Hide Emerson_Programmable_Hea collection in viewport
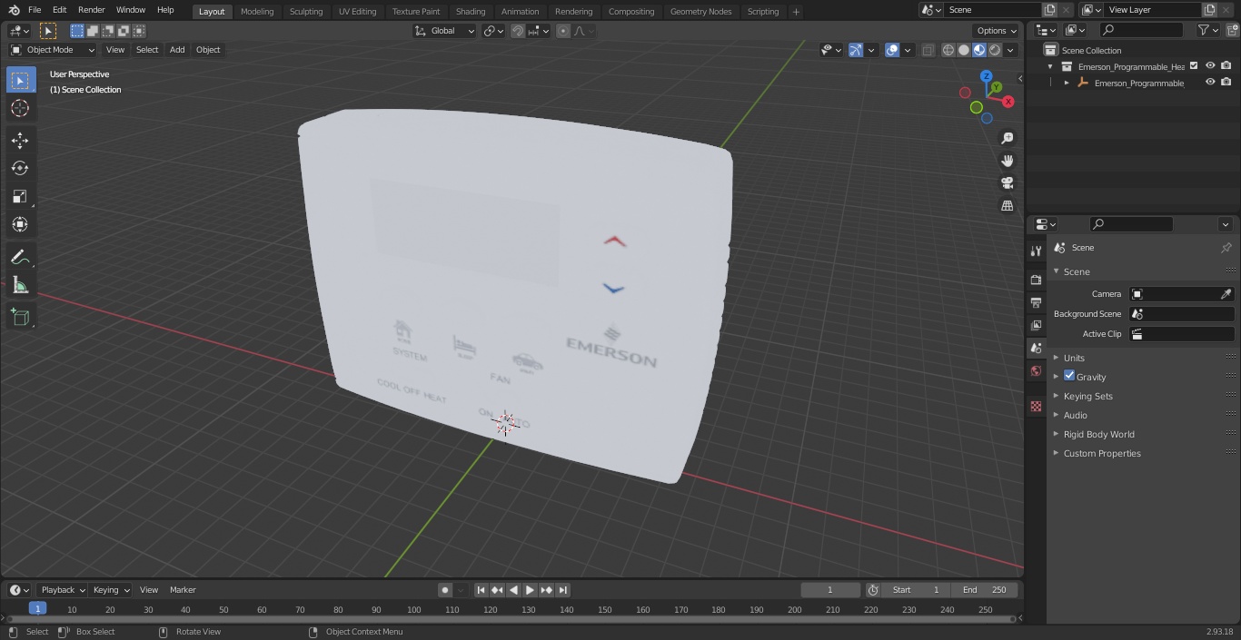This screenshot has height=640, width=1241. tap(1210, 65)
